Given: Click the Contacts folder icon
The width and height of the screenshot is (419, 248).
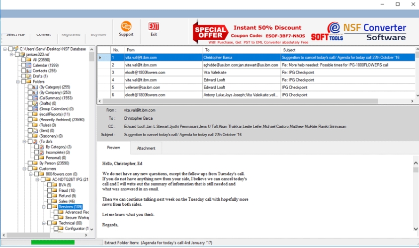Looking at the screenshot, I should point(29,71).
